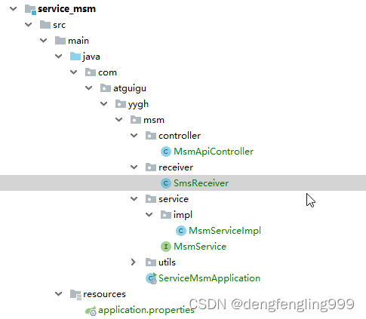Expand the utils package
Image resolution: width=366 pixels, height=319 pixels.
[x=134, y=262]
